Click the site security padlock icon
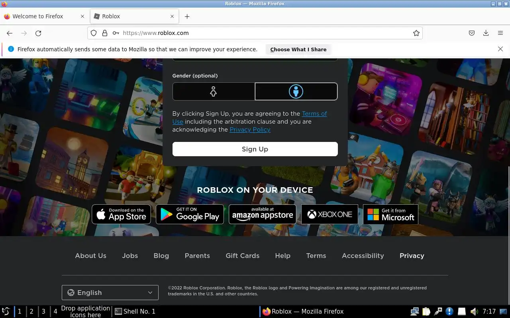 [x=105, y=33]
